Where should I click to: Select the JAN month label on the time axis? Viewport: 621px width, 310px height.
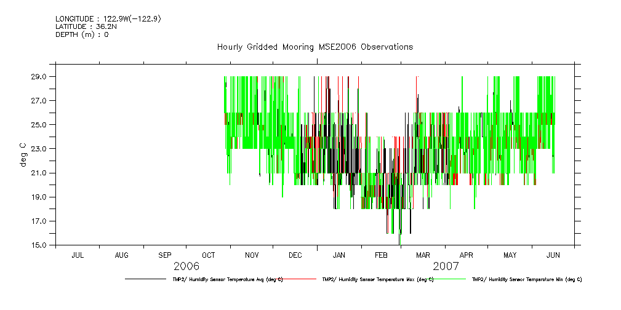click(339, 255)
